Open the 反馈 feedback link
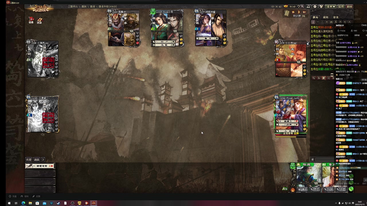Screen dimensions: 367x206 (x=37, y=196)
